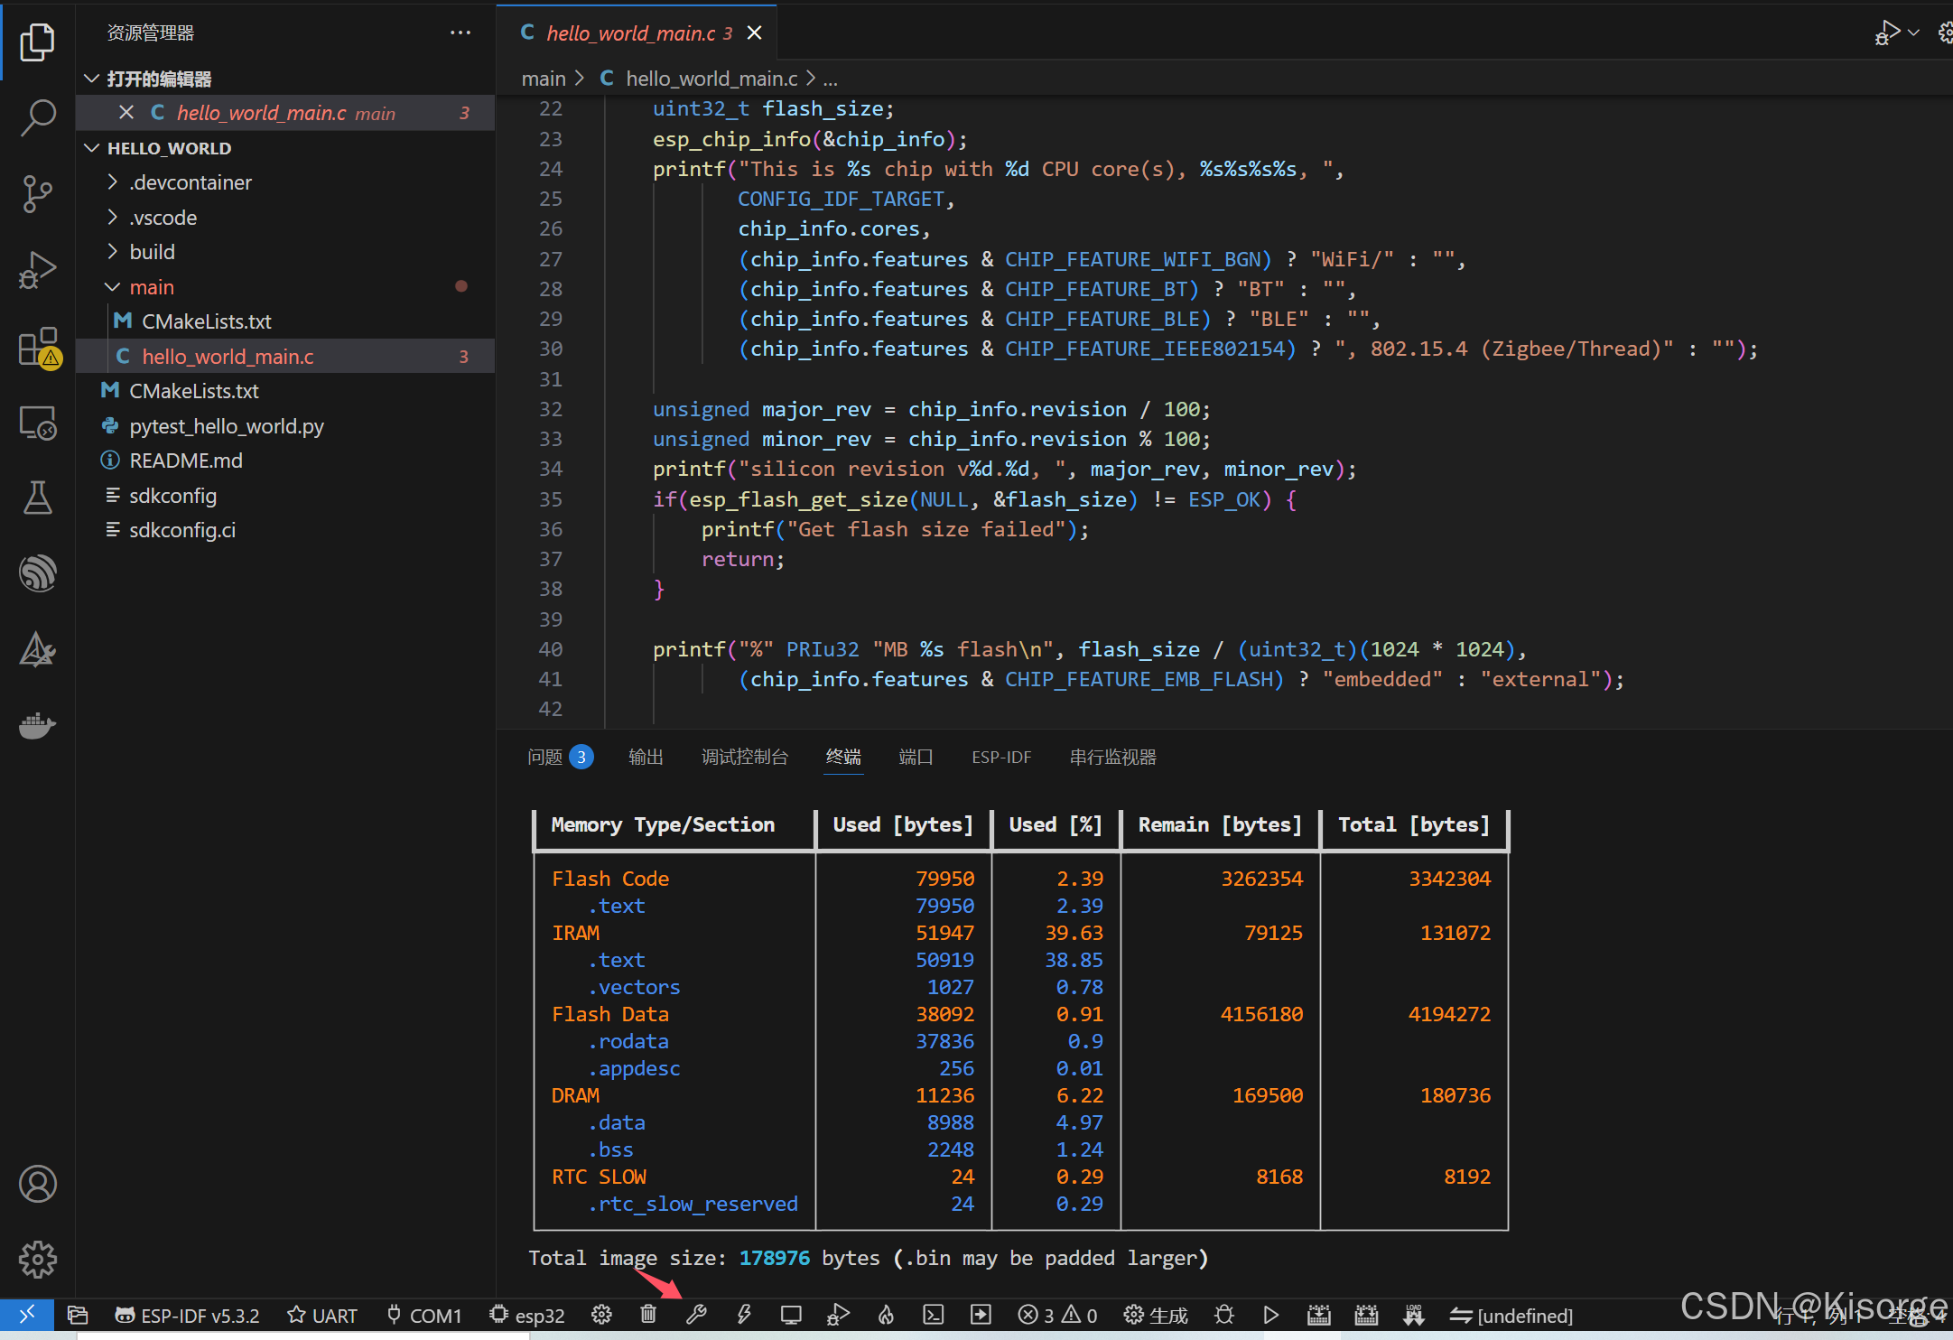Viewport: 1953px width, 1340px height.
Task: Click execute custom task arrow icon
Action: 981,1315
